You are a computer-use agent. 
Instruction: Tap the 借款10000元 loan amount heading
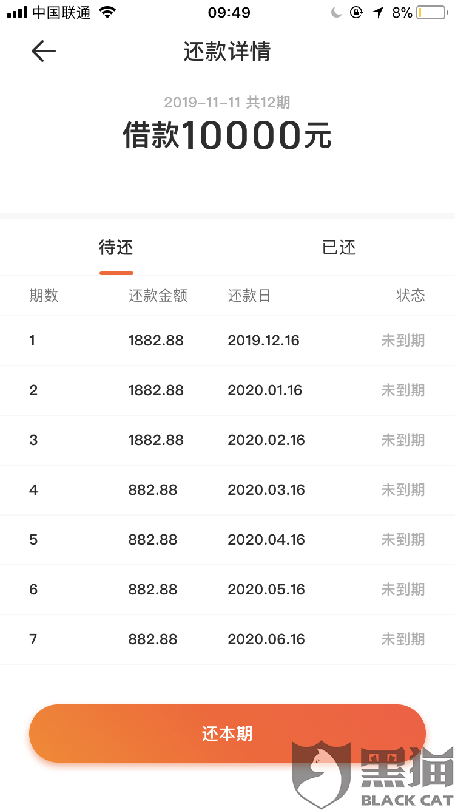pos(227,135)
